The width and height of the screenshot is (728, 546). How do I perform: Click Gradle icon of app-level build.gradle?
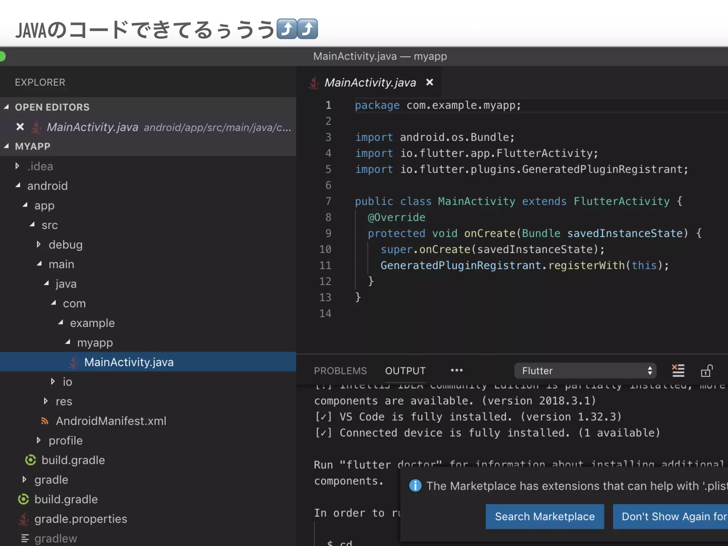[x=31, y=460]
